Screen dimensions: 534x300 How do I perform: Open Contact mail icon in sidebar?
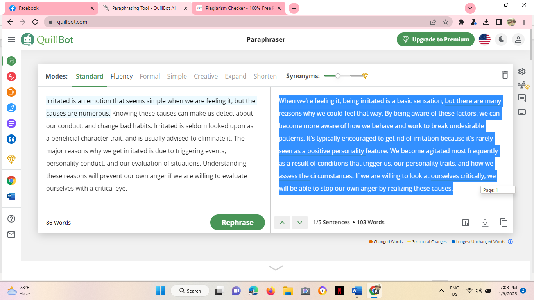(x=11, y=234)
